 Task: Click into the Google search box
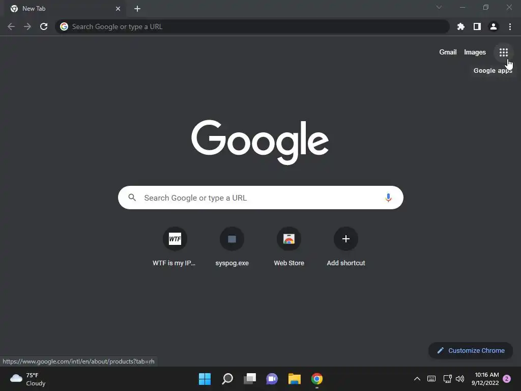(x=260, y=198)
